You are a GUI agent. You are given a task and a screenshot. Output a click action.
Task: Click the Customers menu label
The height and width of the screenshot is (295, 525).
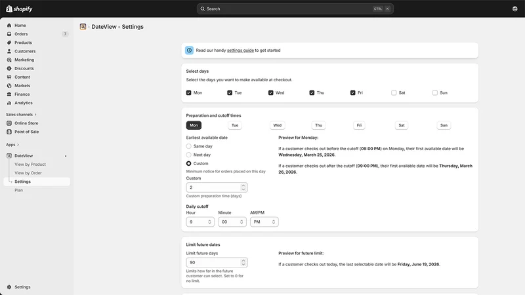[25, 51]
